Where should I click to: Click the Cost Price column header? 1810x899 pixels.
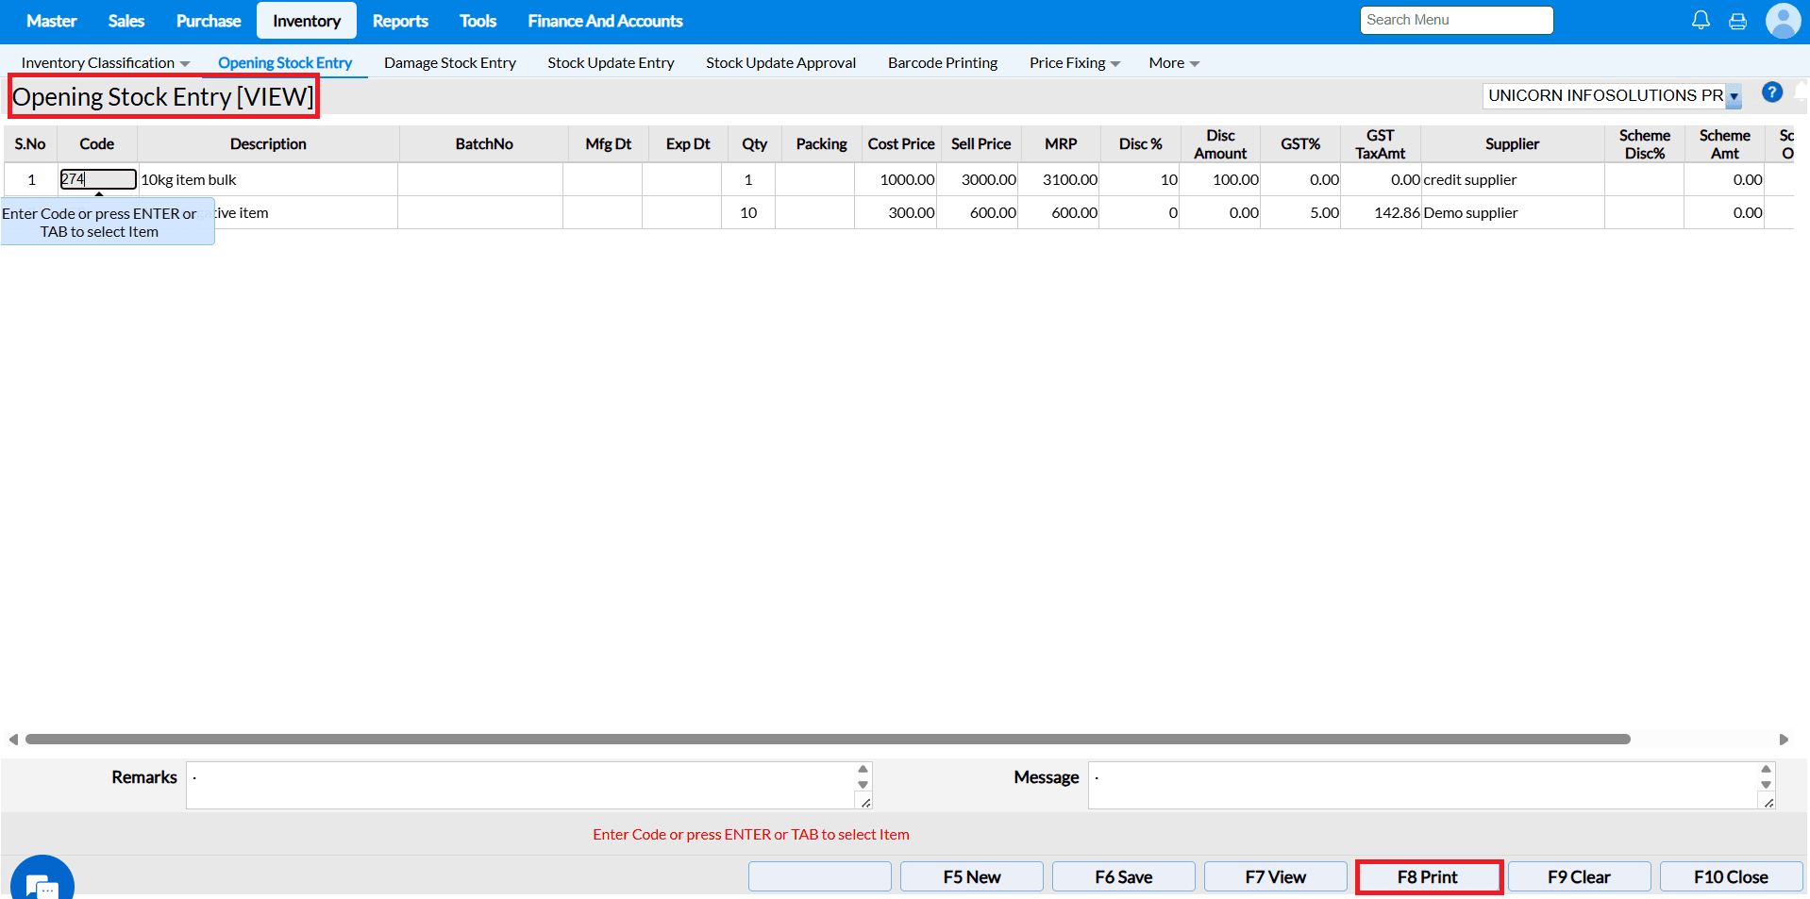tap(901, 144)
